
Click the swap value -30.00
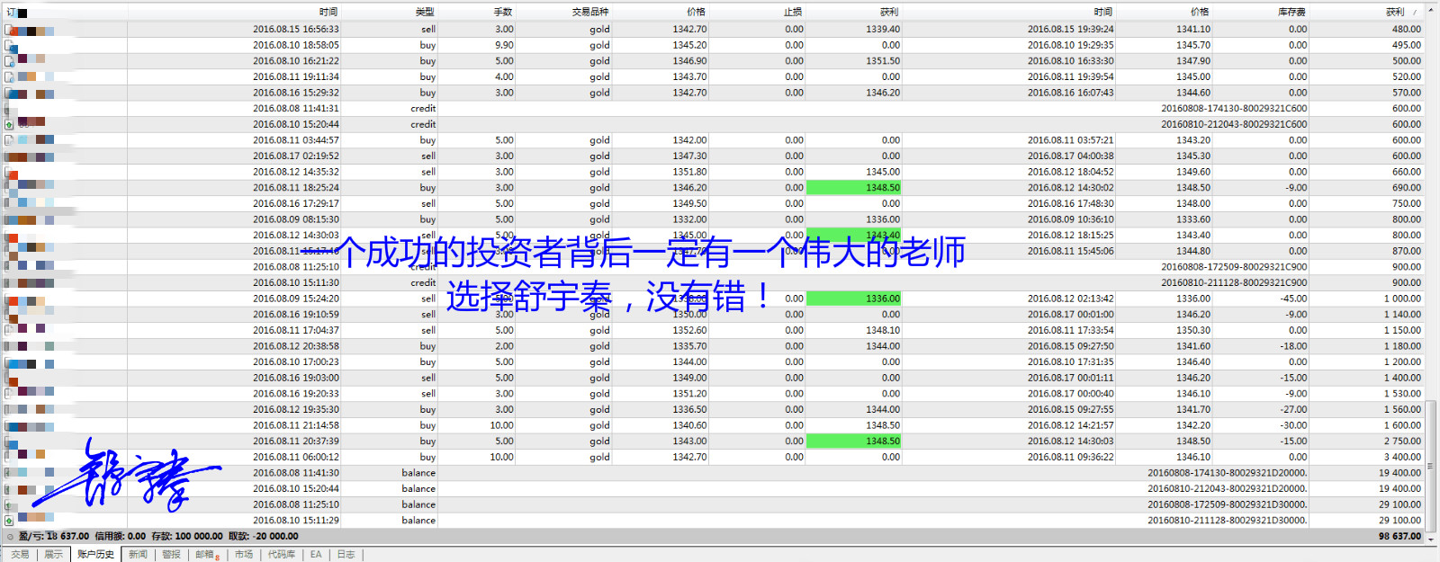[1294, 425]
